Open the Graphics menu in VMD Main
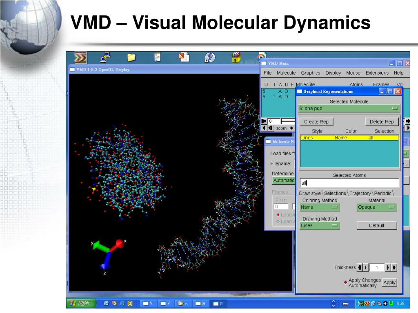 click(310, 73)
